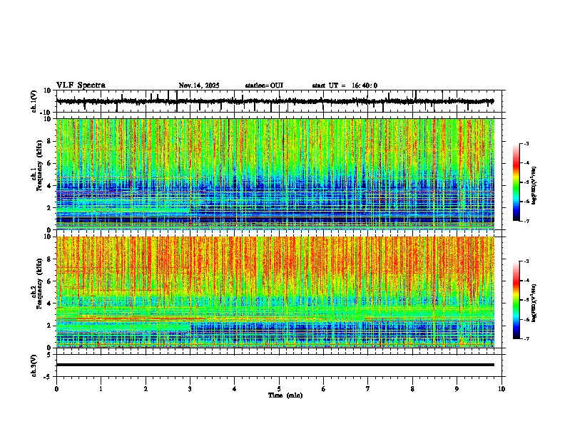Click time axis tick label "10"
Screen dimensions: 565x436
(502, 389)
